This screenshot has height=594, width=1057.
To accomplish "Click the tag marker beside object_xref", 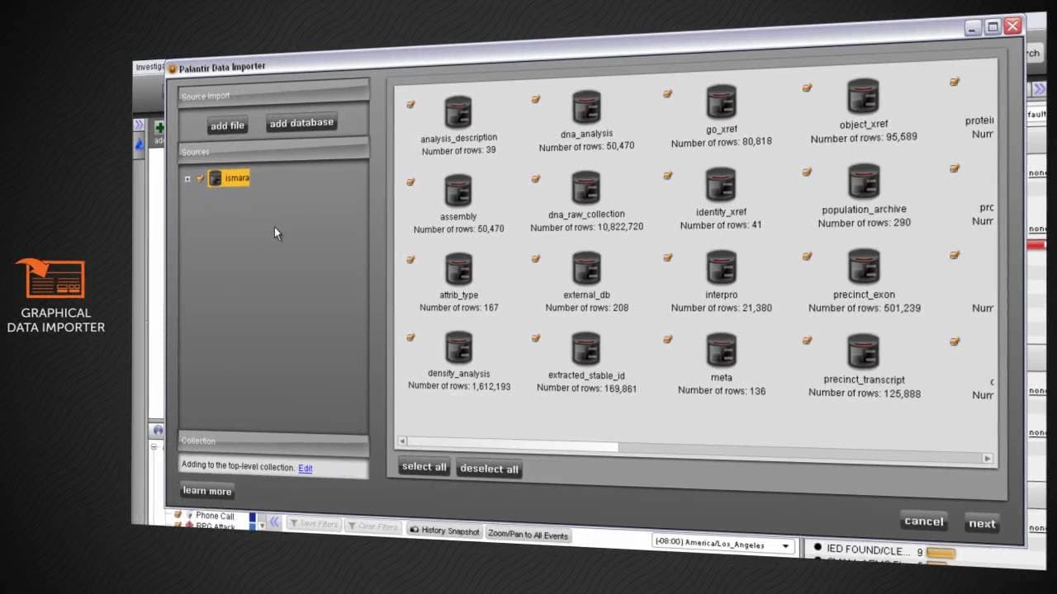I will (807, 87).
